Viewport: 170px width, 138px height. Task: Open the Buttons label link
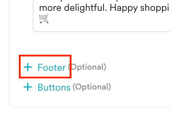click(54, 87)
